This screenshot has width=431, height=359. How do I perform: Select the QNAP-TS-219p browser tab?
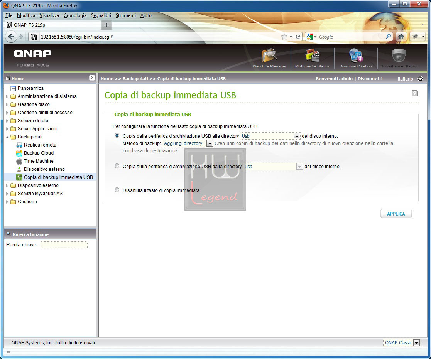[53, 25]
